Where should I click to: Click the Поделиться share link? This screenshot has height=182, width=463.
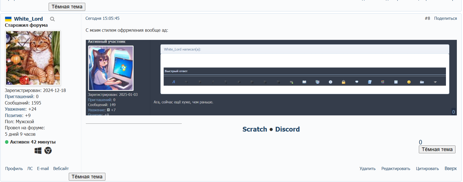click(x=445, y=18)
